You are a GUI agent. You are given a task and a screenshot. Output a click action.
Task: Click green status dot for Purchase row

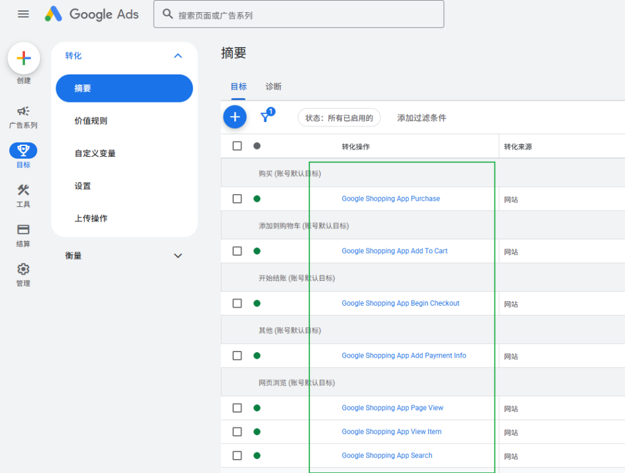[257, 198]
